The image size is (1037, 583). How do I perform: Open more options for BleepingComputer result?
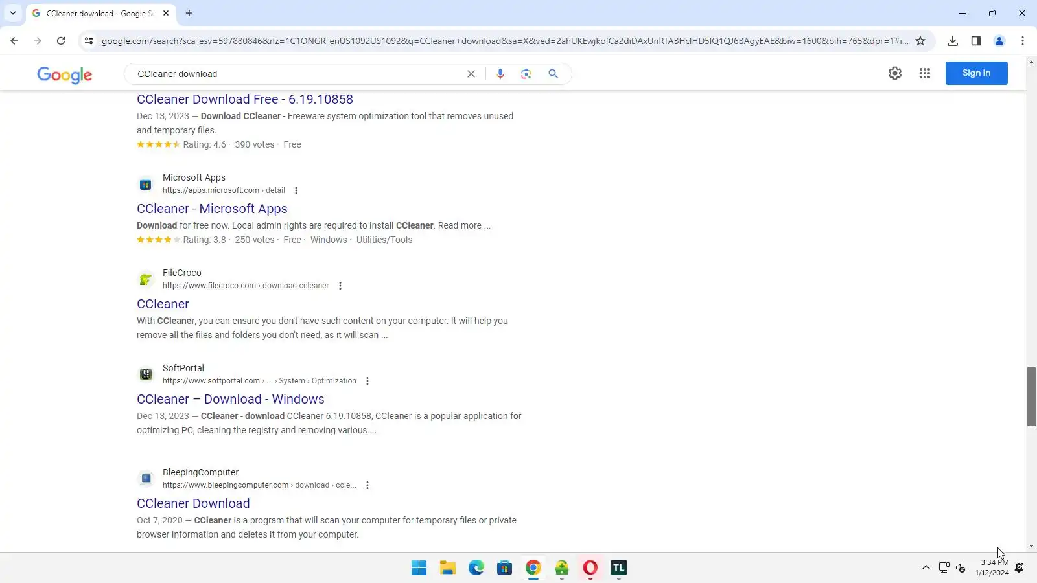[x=367, y=485]
